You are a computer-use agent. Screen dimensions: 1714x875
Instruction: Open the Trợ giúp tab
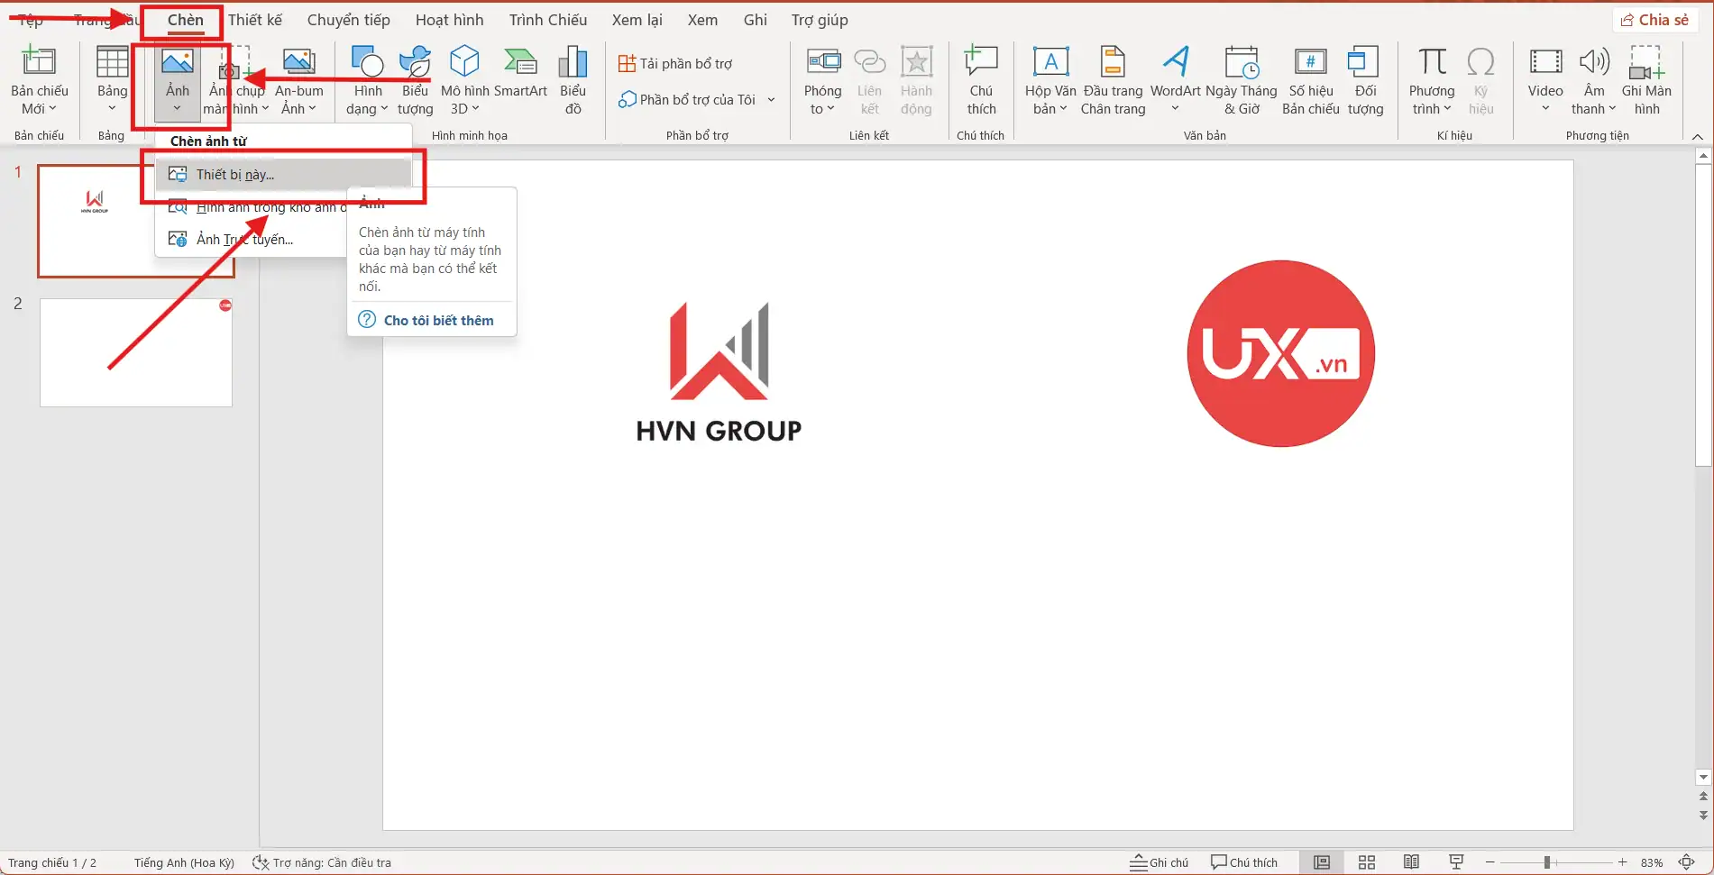[820, 20]
